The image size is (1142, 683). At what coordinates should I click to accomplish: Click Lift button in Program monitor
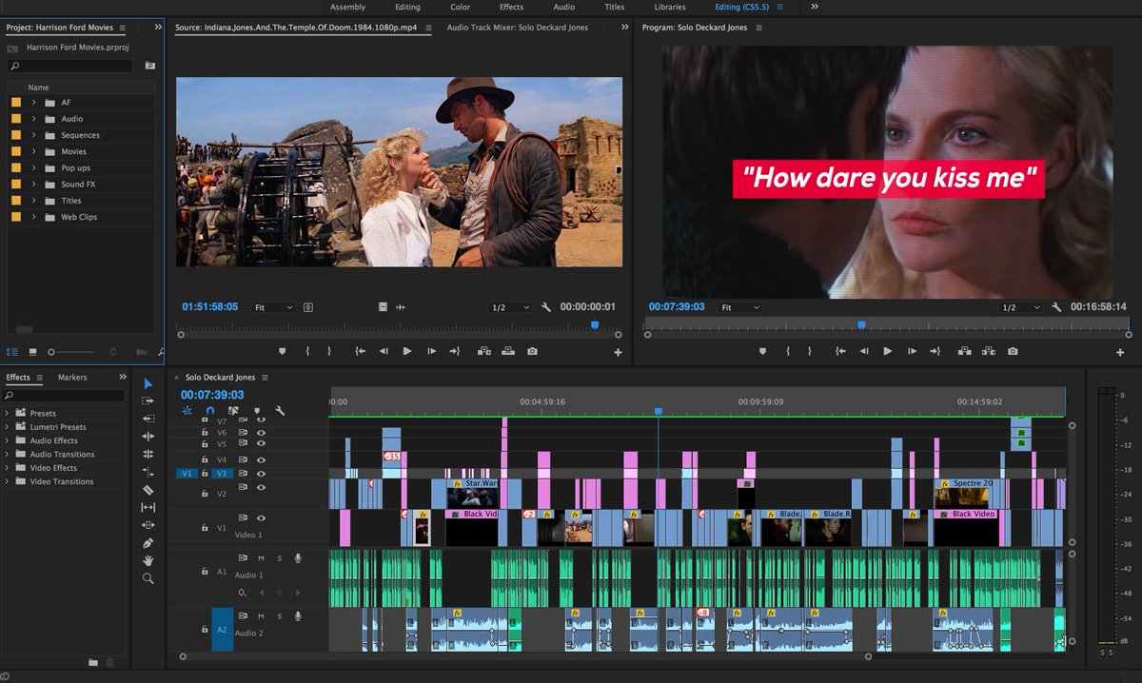click(x=965, y=351)
